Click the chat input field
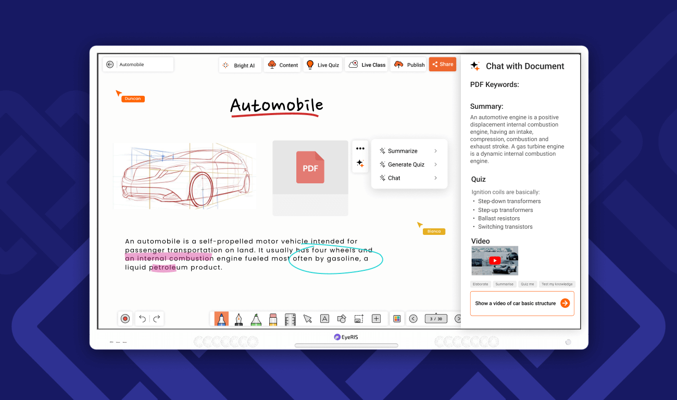677x400 pixels. (x=522, y=303)
